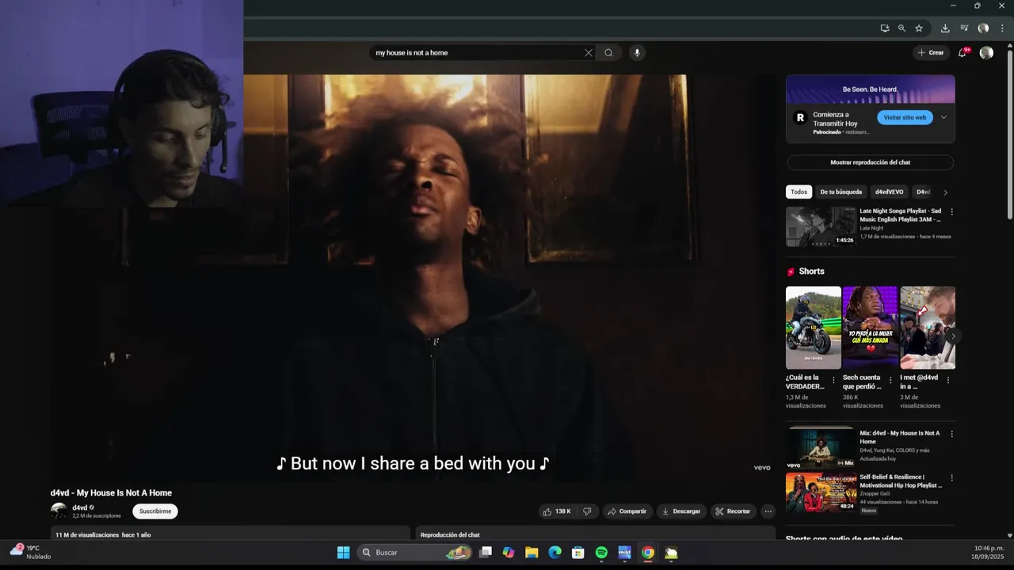
Task: Open options for Self-Belief & Resilience
Action: [951, 478]
